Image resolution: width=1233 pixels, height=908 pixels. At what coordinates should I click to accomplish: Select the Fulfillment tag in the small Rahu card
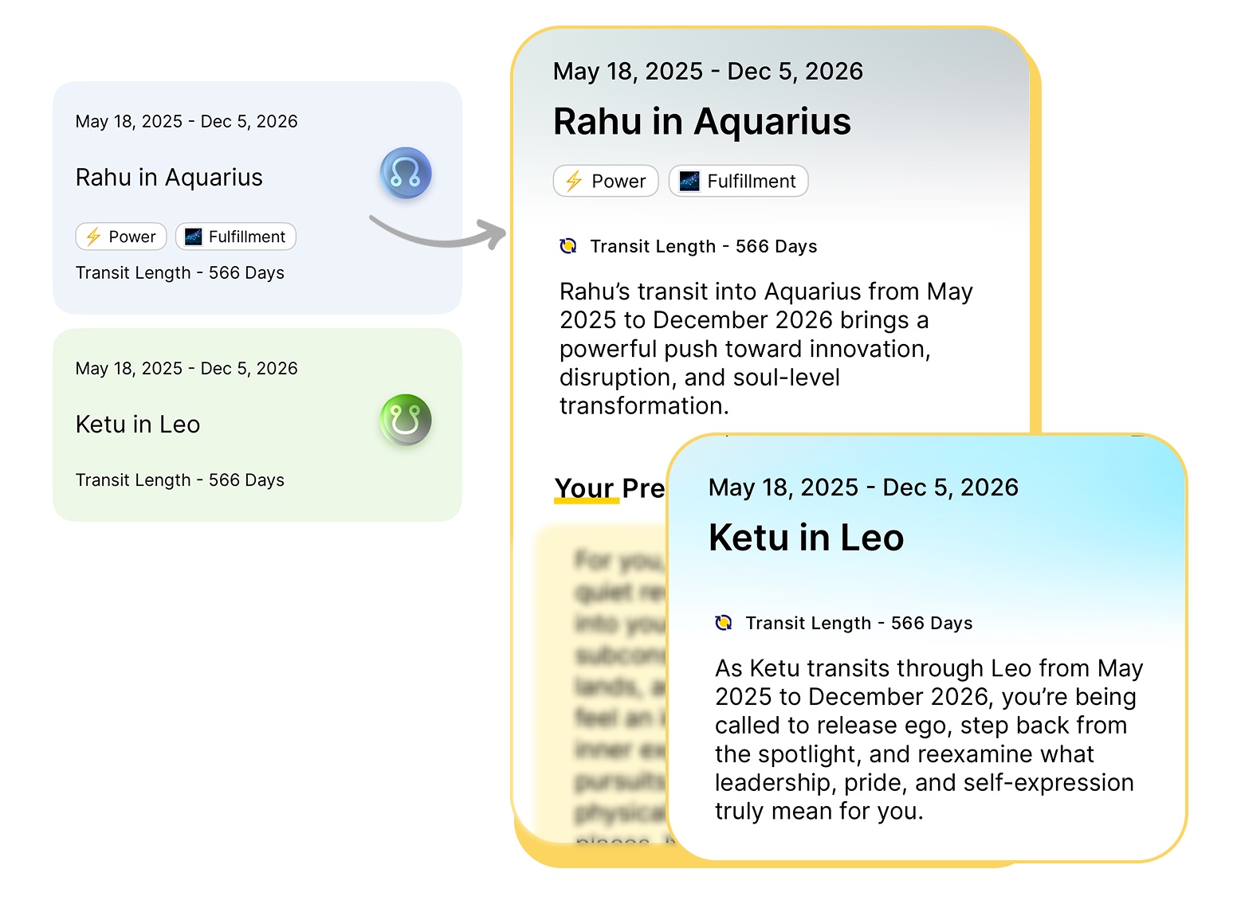coord(236,237)
